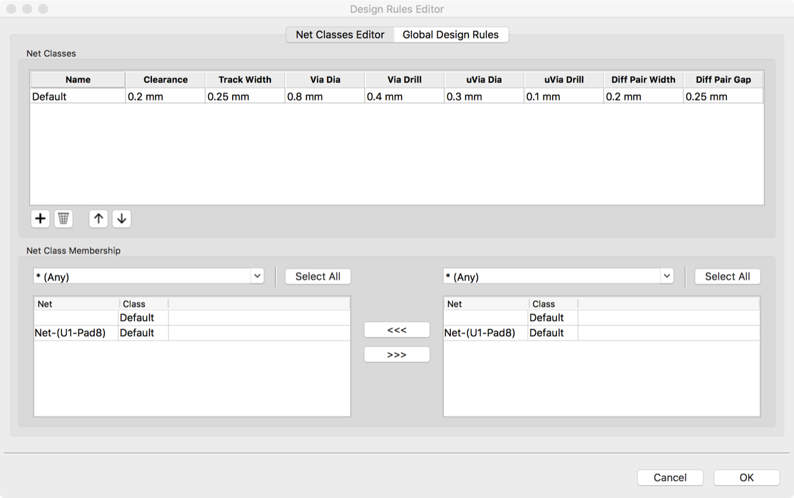Viewport: 794px width, 498px height.
Task: Edit the Default class Clearance cell
Action: [x=165, y=97]
